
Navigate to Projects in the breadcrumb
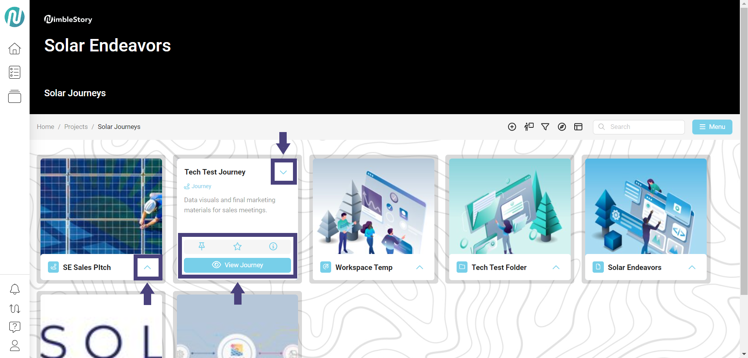[76, 127]
